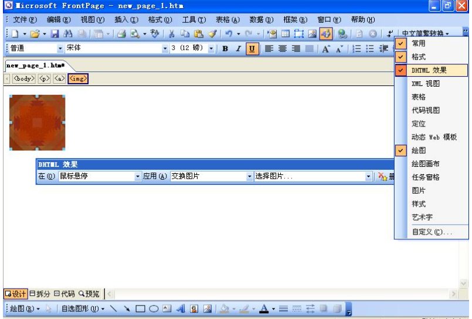
Task: Expand the 绘图(R) drawing menu
Action: (25, 308)
